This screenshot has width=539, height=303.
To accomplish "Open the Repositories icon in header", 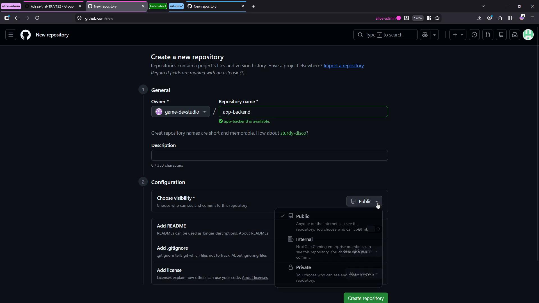I will click(x=501, y=35).
